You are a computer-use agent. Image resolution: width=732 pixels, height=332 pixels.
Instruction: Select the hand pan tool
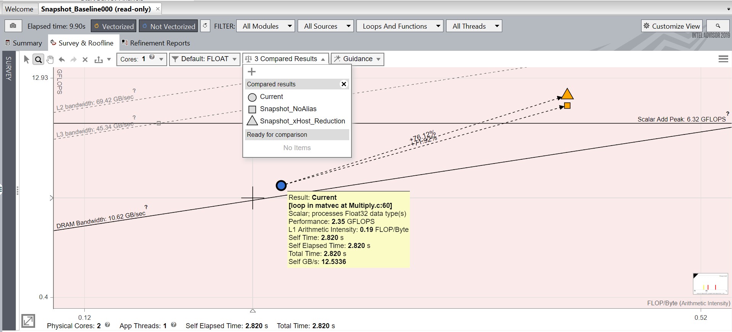click(x=50, y=59)
